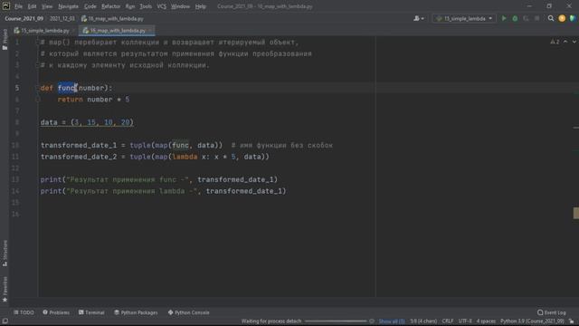This screenshot has width=579, height=326.
Task: Open the Terminal tool window
Action: (91, 312)
